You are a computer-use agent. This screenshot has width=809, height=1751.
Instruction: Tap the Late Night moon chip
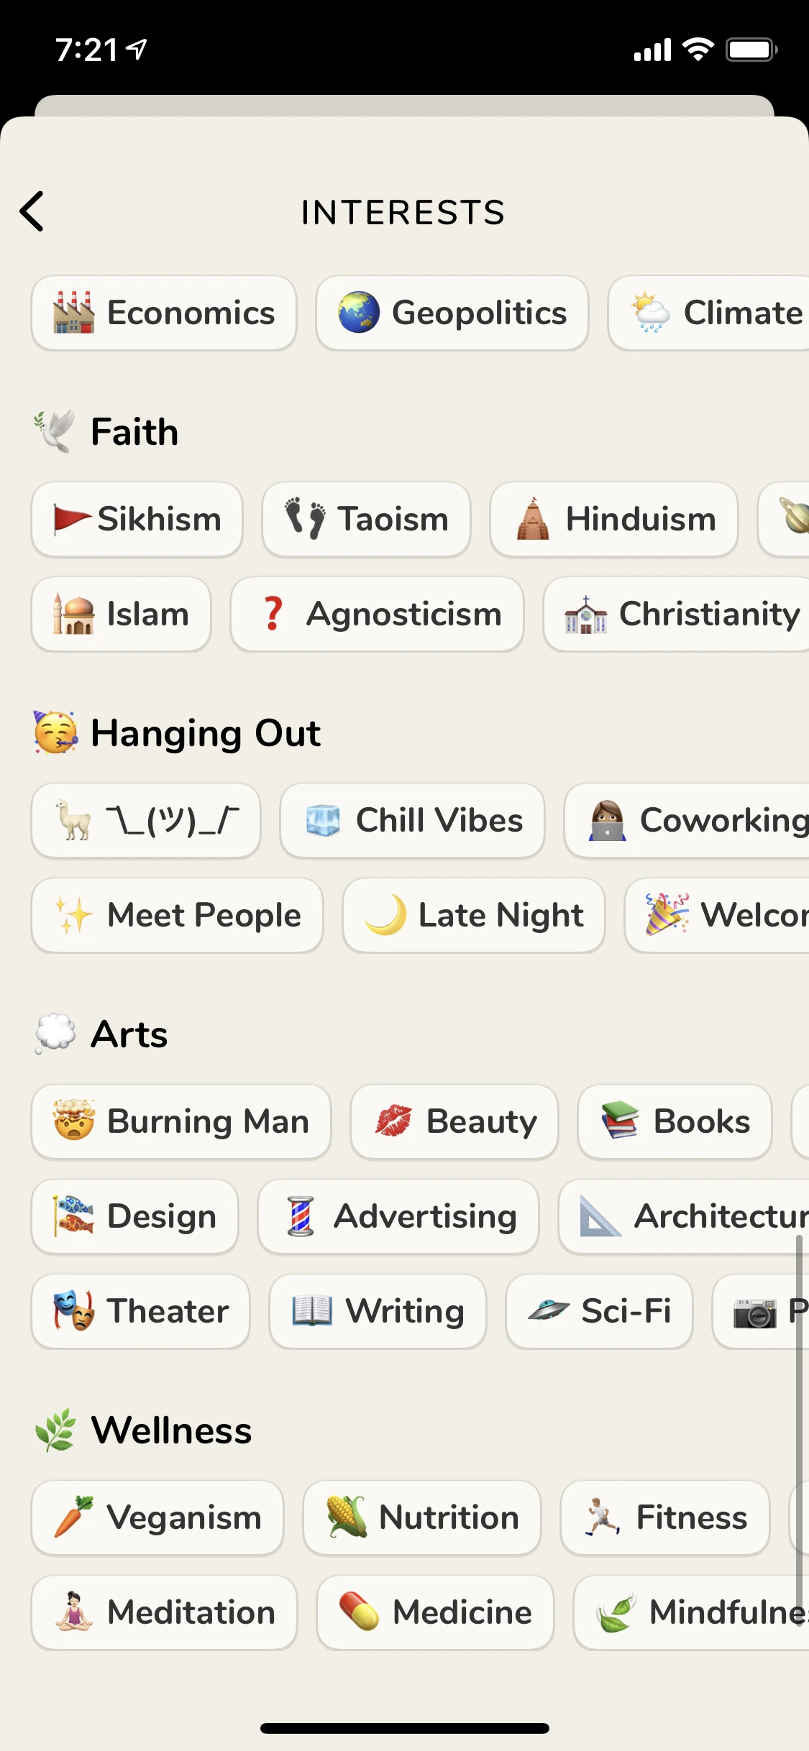point(474,916)
